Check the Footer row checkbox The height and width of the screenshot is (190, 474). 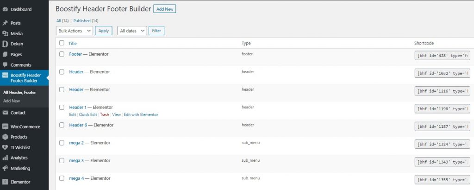(62, 54)
